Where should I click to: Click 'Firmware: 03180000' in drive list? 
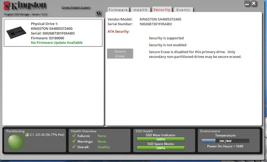[x=47, y=38]
